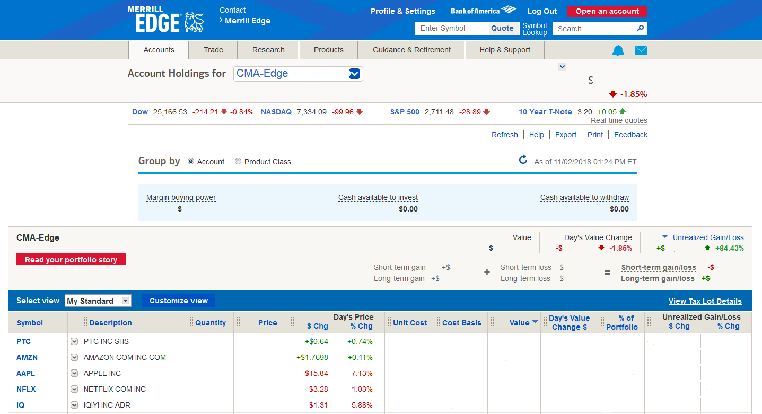Open the CMA-Edge account dropdown

coord(298,74)
